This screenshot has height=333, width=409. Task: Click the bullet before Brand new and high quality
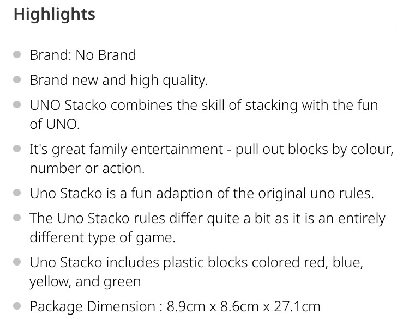(x=17, y=79)
